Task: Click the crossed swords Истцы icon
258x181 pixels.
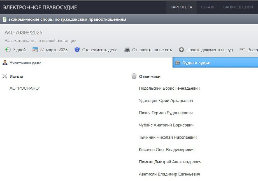Action: pyautogui.click(x=5, y=76)
